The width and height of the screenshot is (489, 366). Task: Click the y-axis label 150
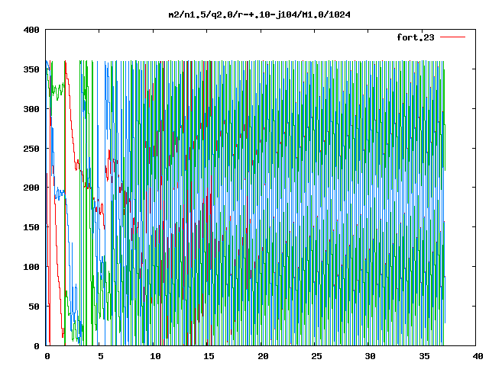31,227
